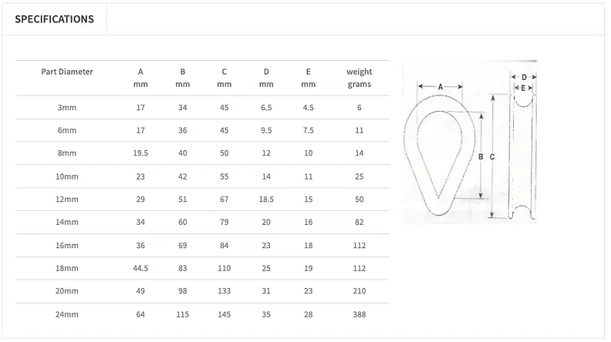Click the weight grams column header
Image resolution: width=611 pixels, height=342 pixels.
pyautogui.click(x=360, y=78)
